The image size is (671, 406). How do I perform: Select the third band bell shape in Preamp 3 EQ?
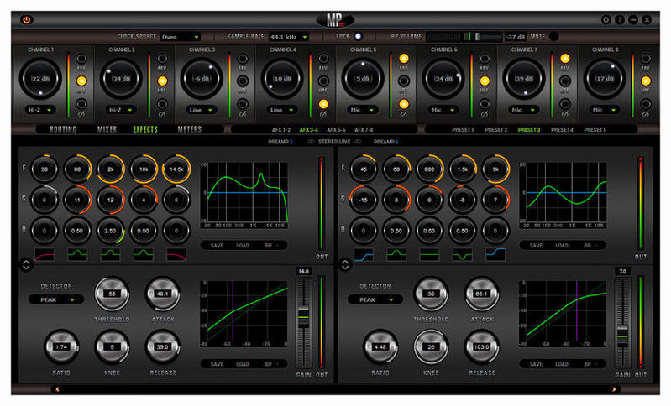110,255
